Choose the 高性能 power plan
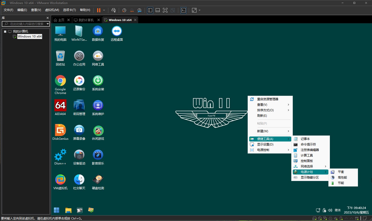 343,177
